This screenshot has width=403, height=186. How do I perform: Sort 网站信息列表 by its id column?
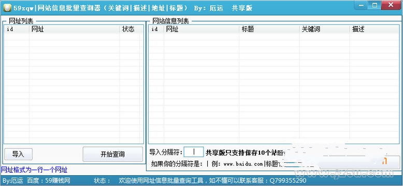156,29
